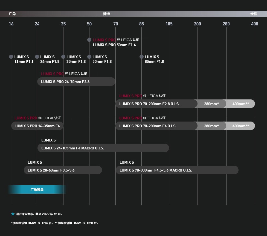Viewport: 267px width, 236px height.
Task: Click the 长焦 header label
Action: coord(254,14)
